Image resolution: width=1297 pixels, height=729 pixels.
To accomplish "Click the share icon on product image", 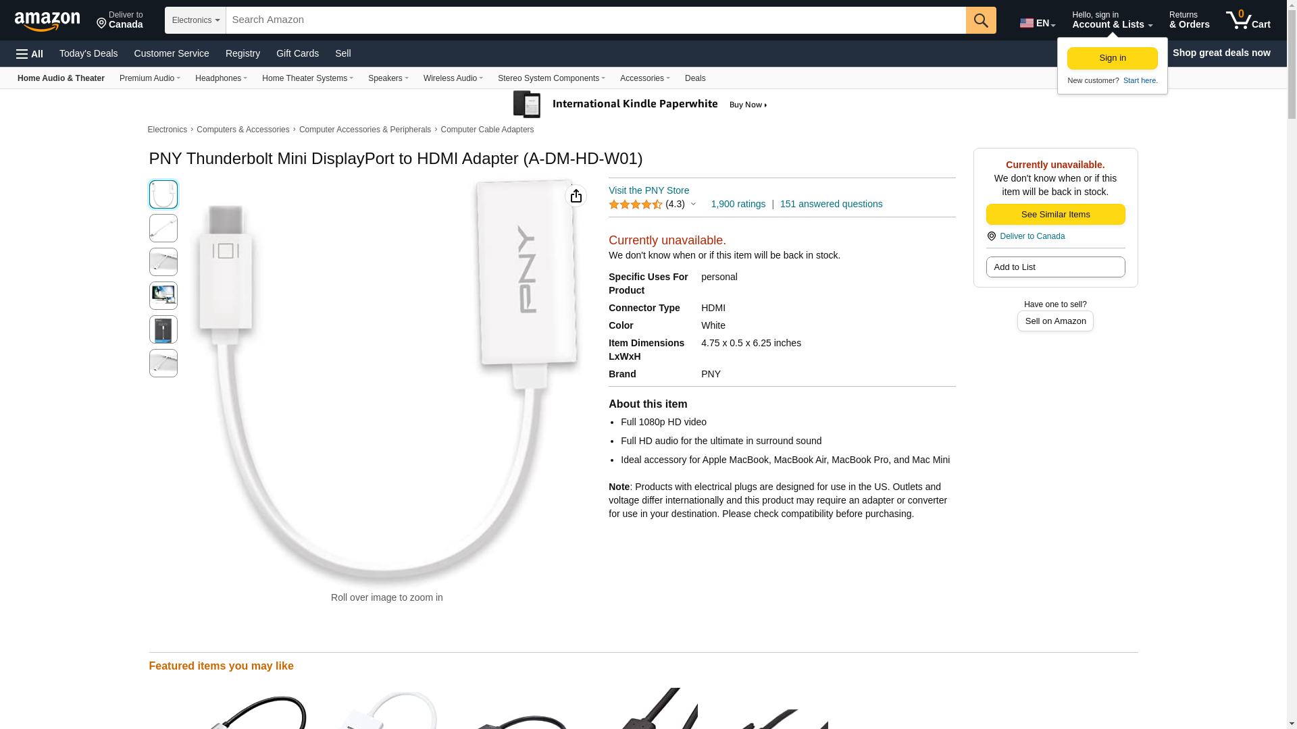I will 576,196.
